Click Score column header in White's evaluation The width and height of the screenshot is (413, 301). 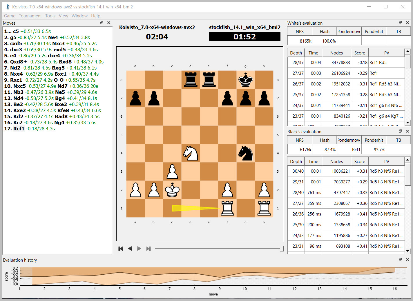click(360, 53)
